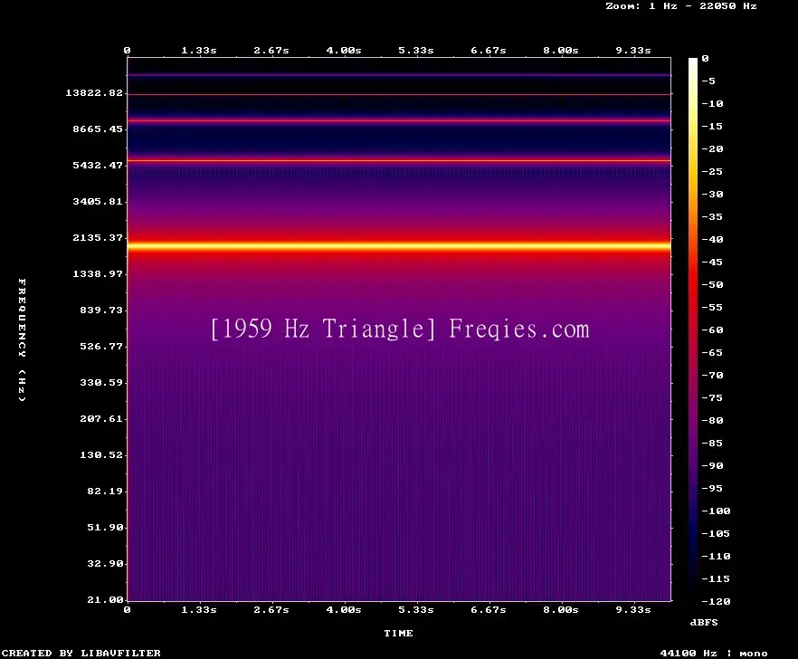The height and width of the screenshot is (659, 798).
Task: Click the -90 dBFS scale label
Action: [x=712, y=465]
